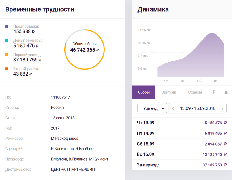The image size is (232, 180).
Task: Select the Чт 13.09 row
Action: (182, 123)
